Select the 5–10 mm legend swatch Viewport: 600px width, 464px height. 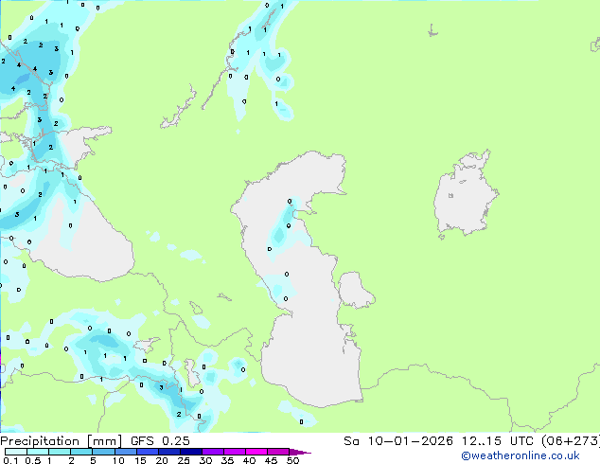point(103,452)
